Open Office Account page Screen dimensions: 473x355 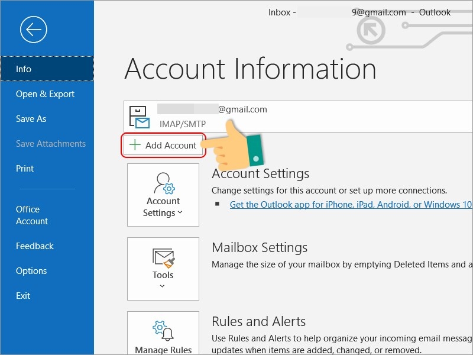(x=32, y=215)
